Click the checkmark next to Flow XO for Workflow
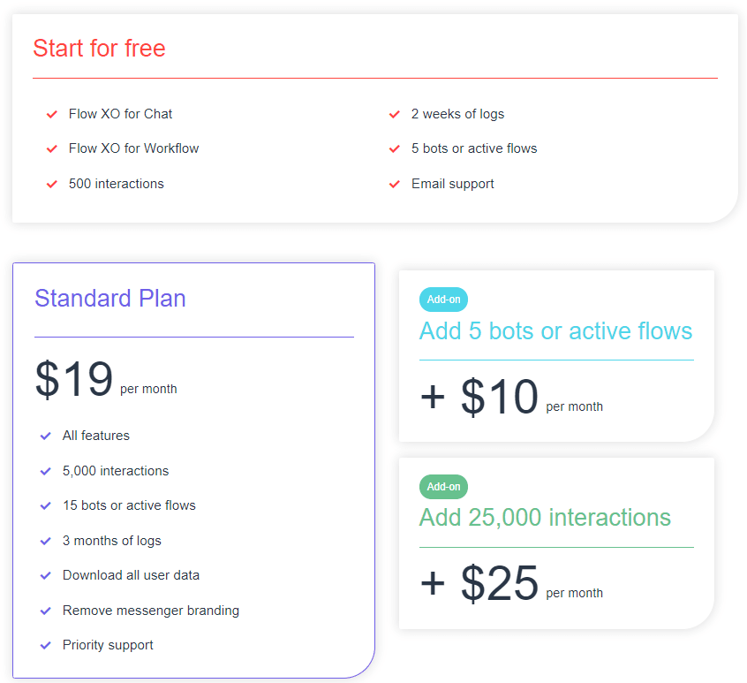The image size is (747, 683). [52, 148]
